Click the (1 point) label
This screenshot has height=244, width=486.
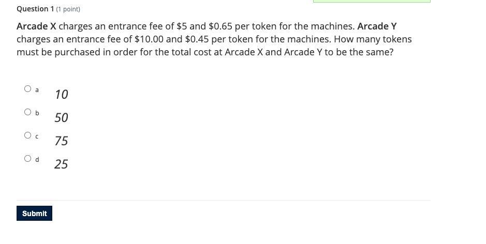(68, 9)
